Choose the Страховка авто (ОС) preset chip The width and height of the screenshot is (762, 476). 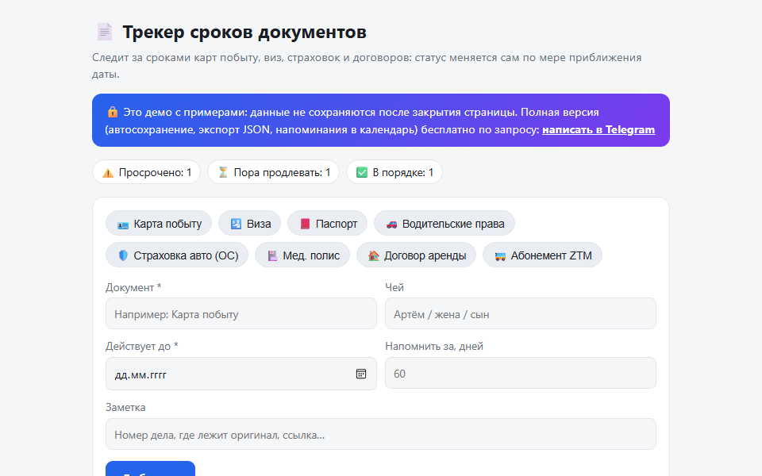tap(177, 255)
